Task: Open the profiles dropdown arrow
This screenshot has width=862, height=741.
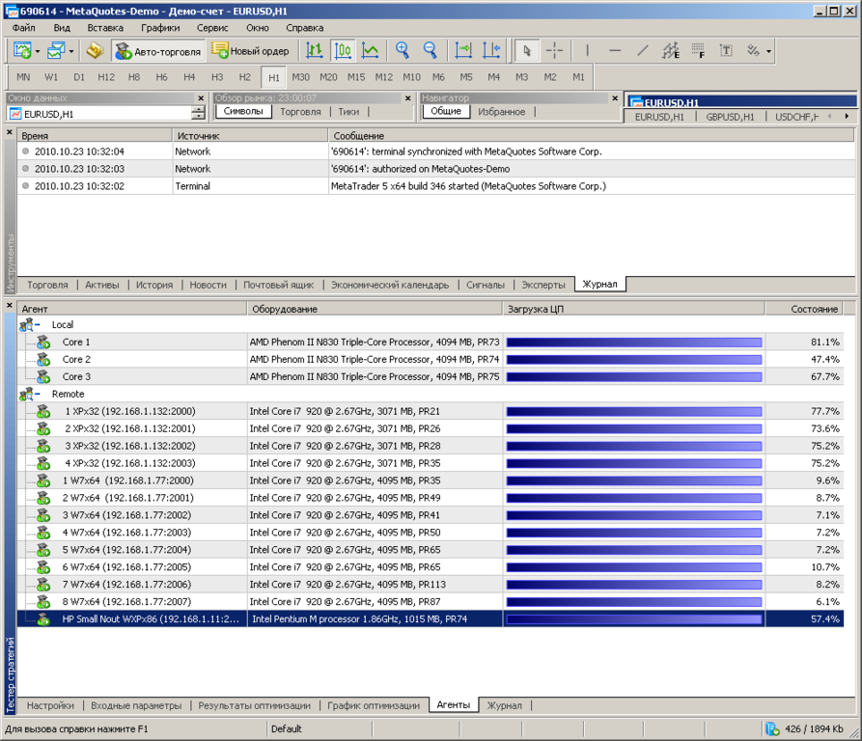Action: click(x=71, y=52)
